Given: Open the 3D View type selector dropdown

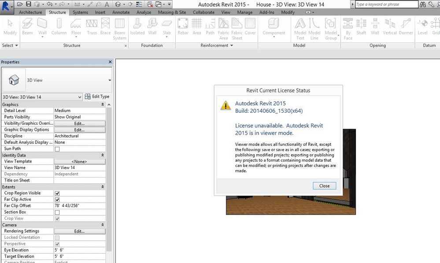Looking at the screenshot, I should 110,80.
